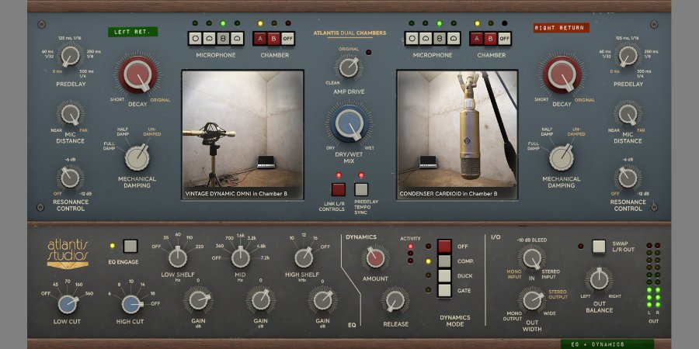Toggle the EQ Engage button
This screenshot has width=699, height=349.
click(130, 246)
